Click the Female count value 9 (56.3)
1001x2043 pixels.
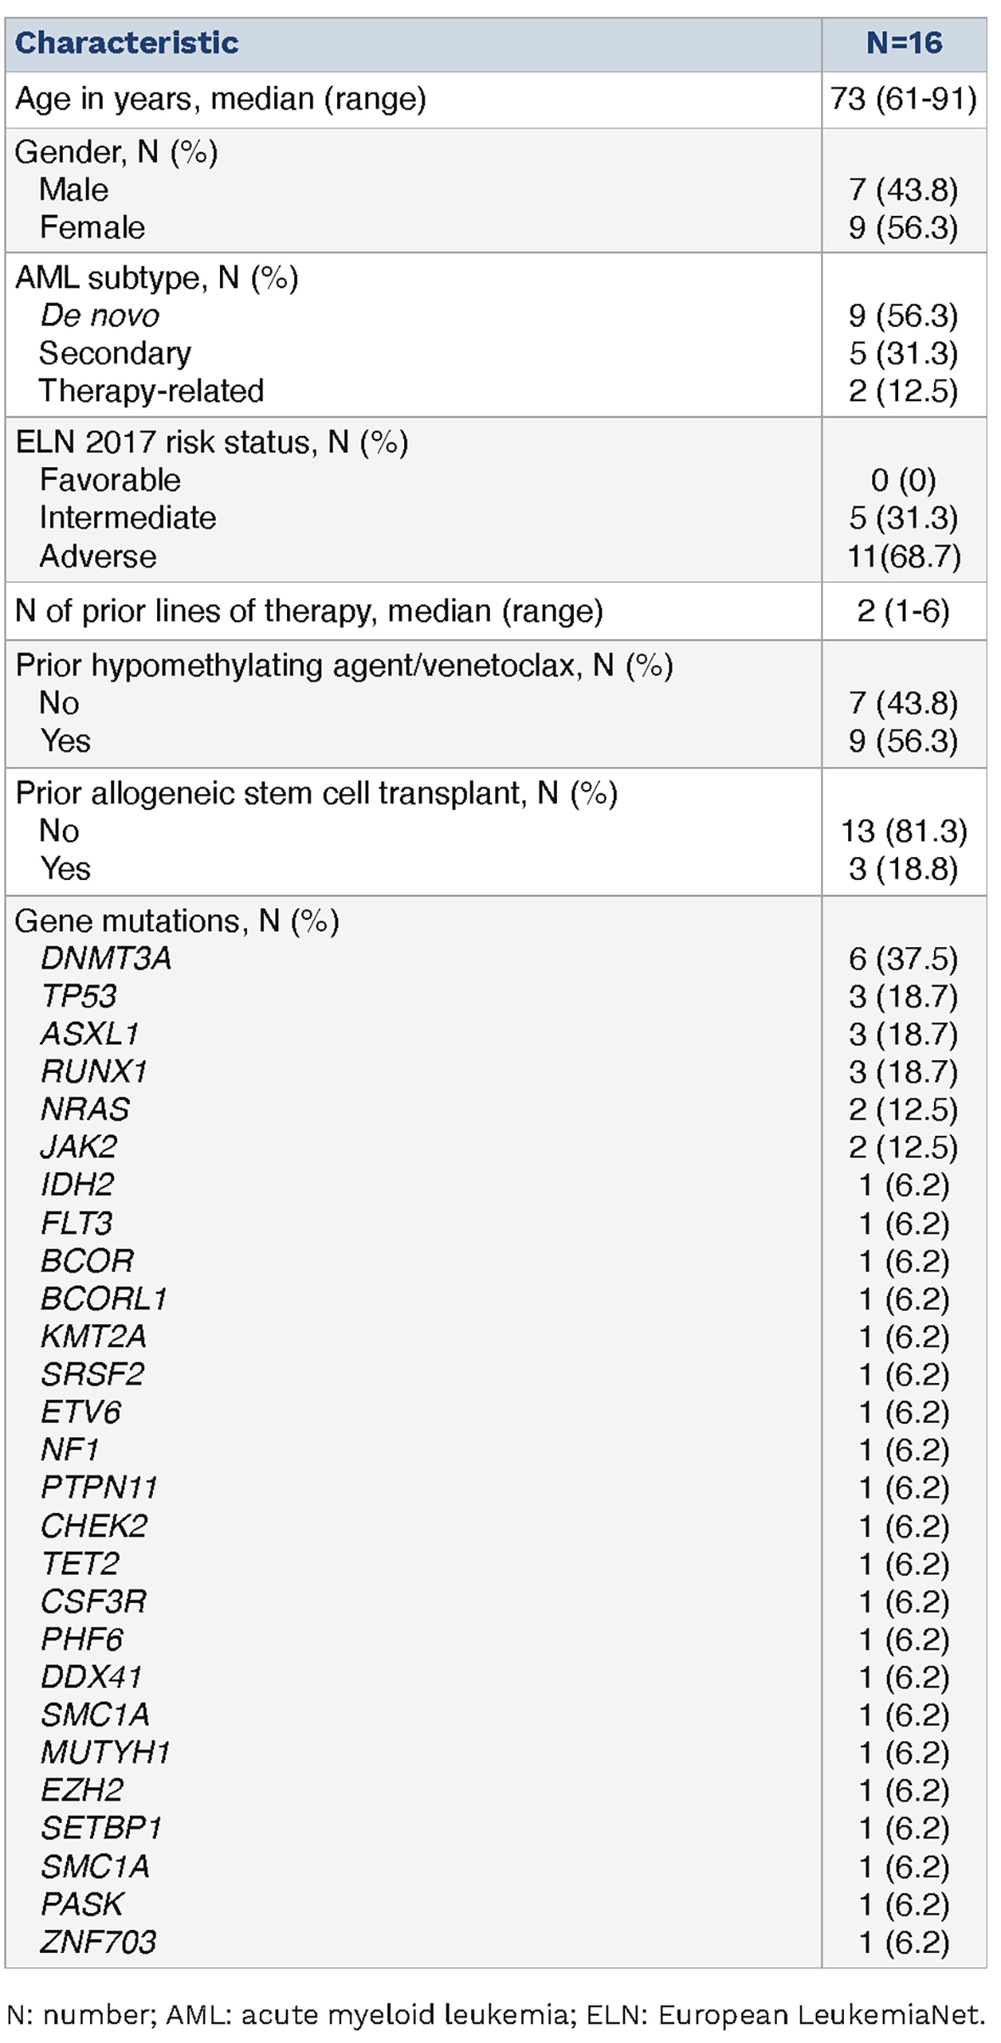(903, 228)
